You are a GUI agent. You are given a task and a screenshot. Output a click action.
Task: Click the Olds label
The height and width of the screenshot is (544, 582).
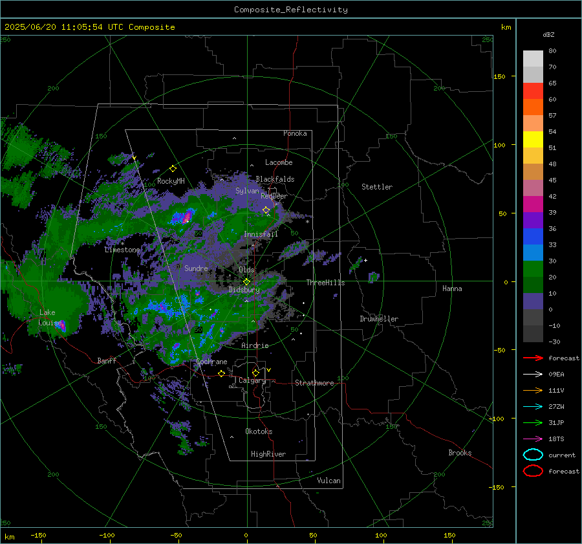246,270
